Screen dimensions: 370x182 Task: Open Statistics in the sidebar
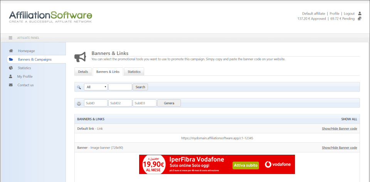pos(24,68)
